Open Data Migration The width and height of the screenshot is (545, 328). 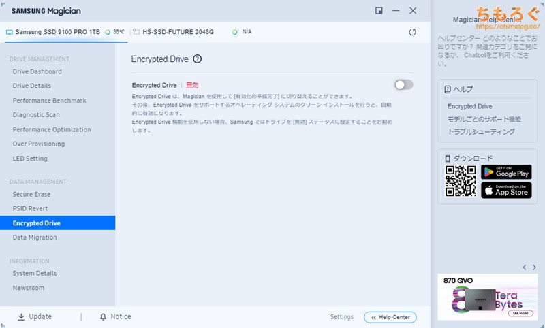[35, 237]
